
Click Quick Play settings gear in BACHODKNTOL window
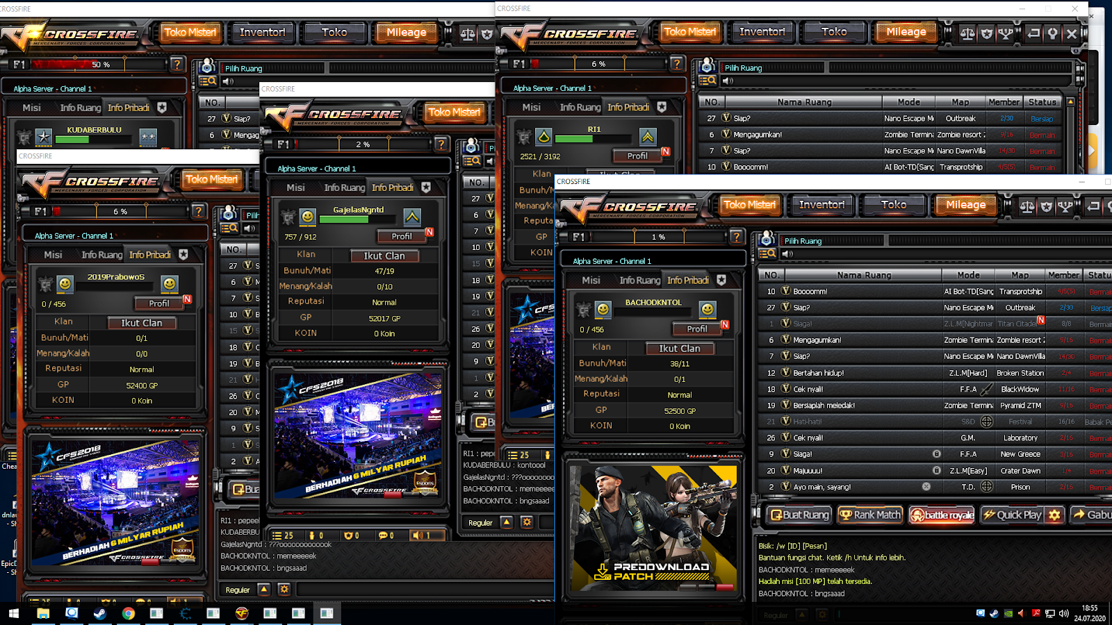[x=1054, y=515]
